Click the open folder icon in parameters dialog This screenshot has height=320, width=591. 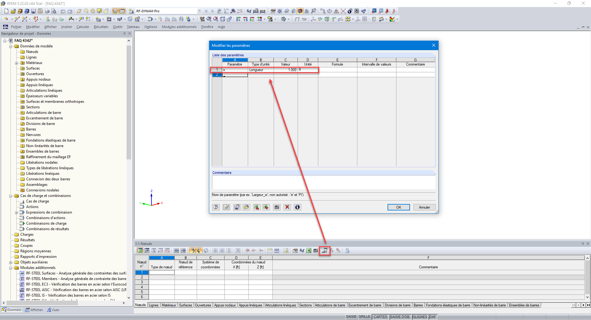point(246,207)
